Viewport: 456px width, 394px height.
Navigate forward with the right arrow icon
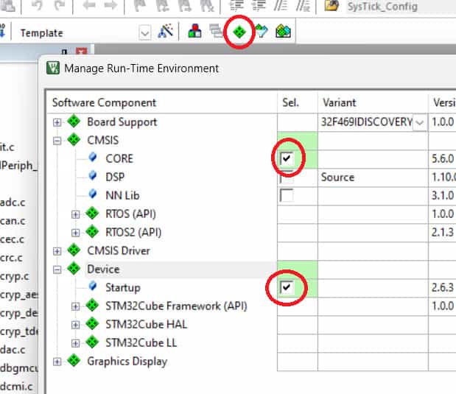111,5
